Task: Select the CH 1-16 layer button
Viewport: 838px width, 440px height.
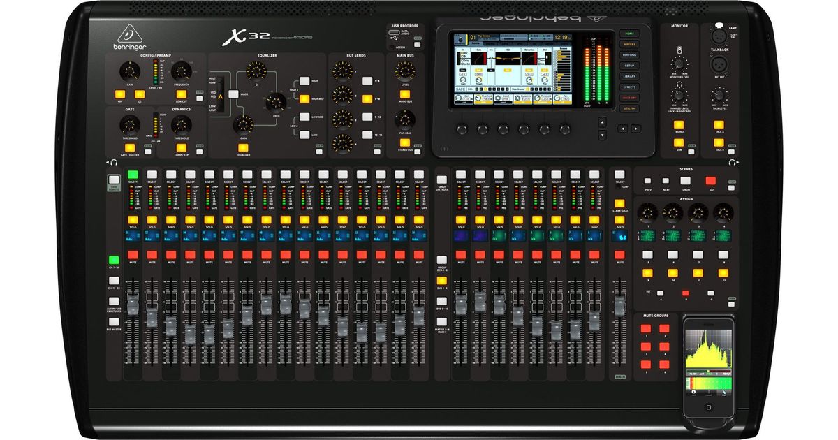Action: [113, 260]
